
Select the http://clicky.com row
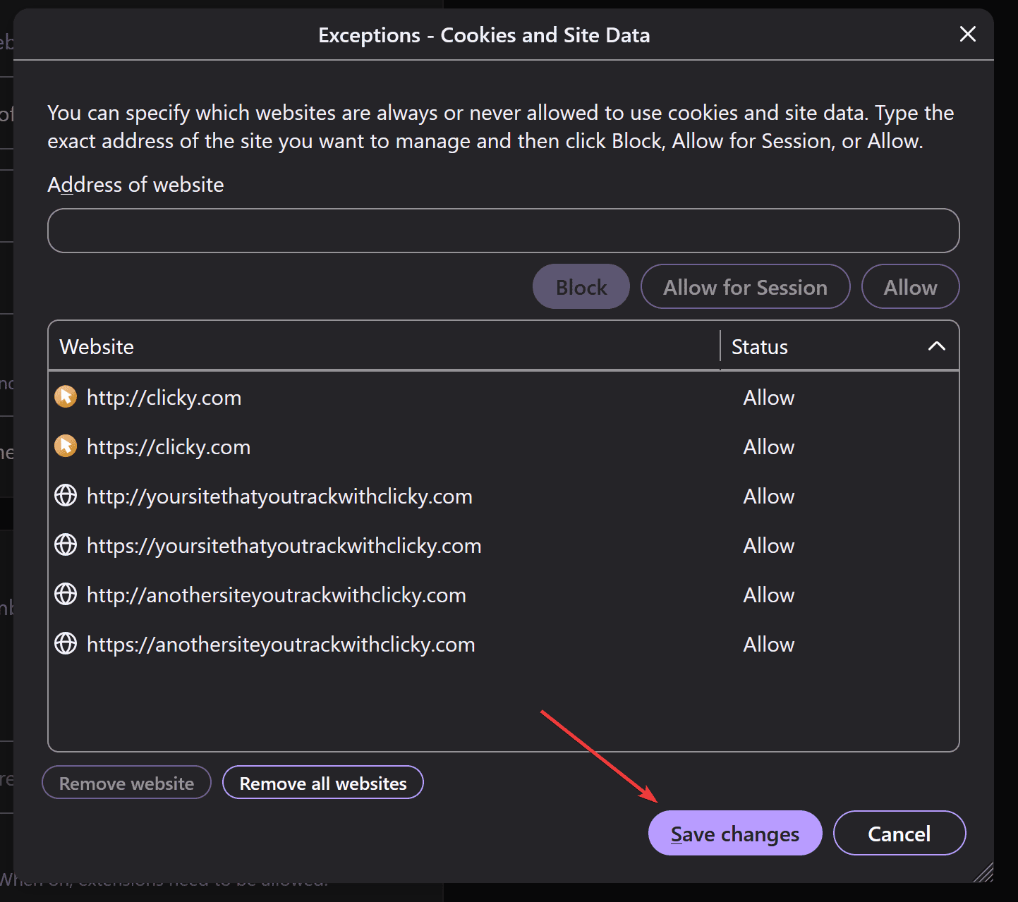(x=504, y=397)
